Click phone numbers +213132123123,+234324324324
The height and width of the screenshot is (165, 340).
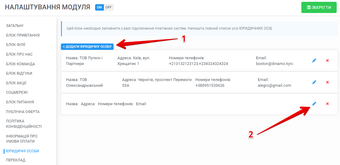tap(198, 64)
